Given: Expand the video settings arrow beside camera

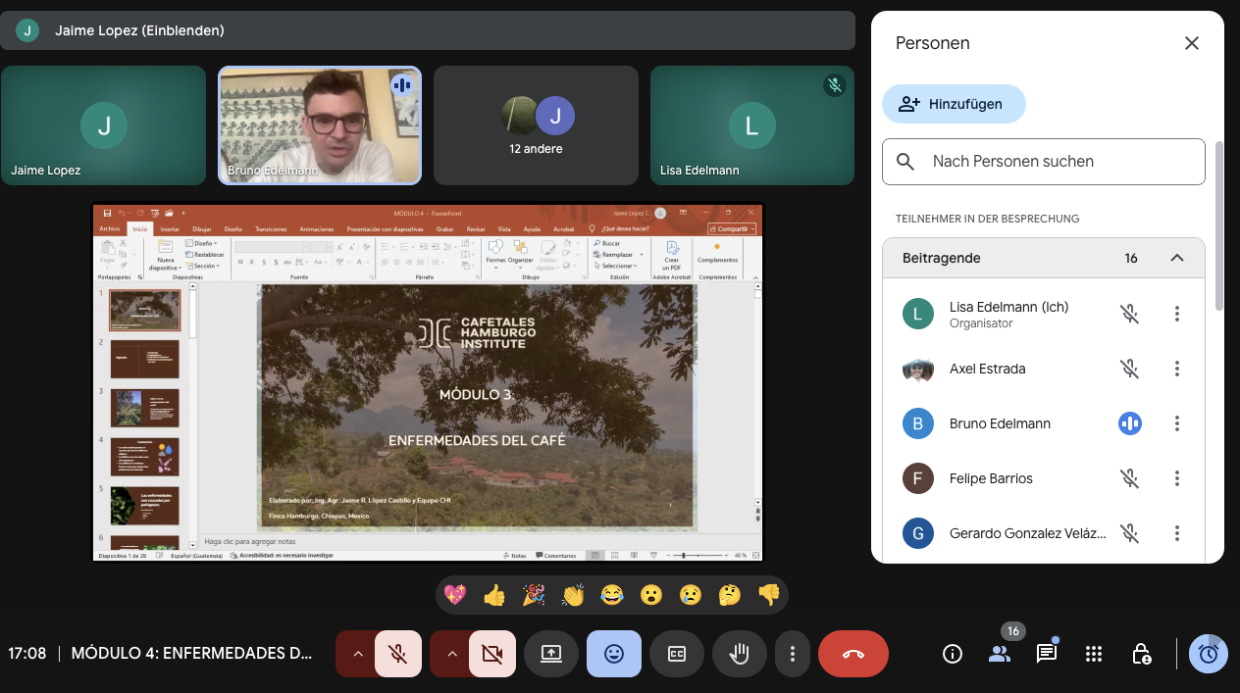Looking at the screenshot, I should point(451,654).
